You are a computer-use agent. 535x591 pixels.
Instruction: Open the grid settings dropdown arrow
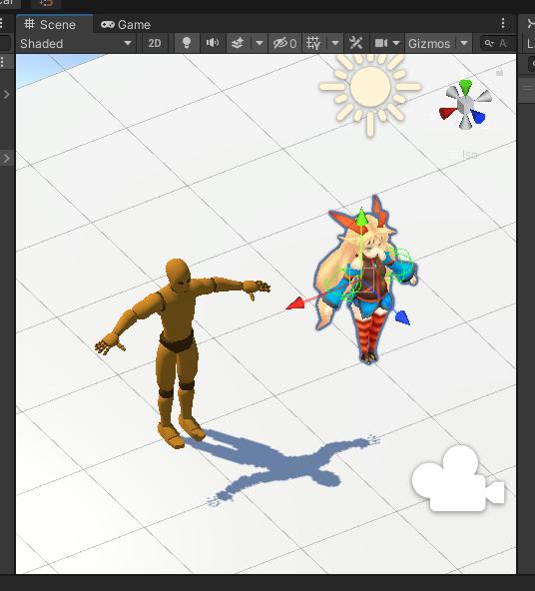[335, 43]
